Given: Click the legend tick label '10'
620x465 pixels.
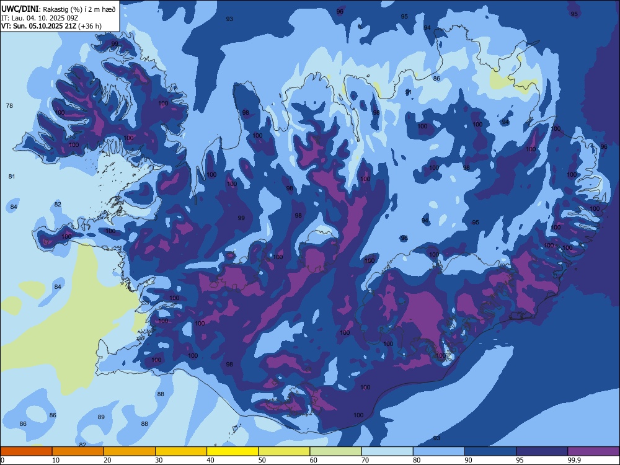Looking at the screenshot, I should click(56, 460).
